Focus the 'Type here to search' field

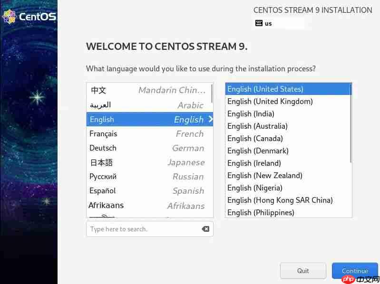pyautogui.click(x=150, y=229)
